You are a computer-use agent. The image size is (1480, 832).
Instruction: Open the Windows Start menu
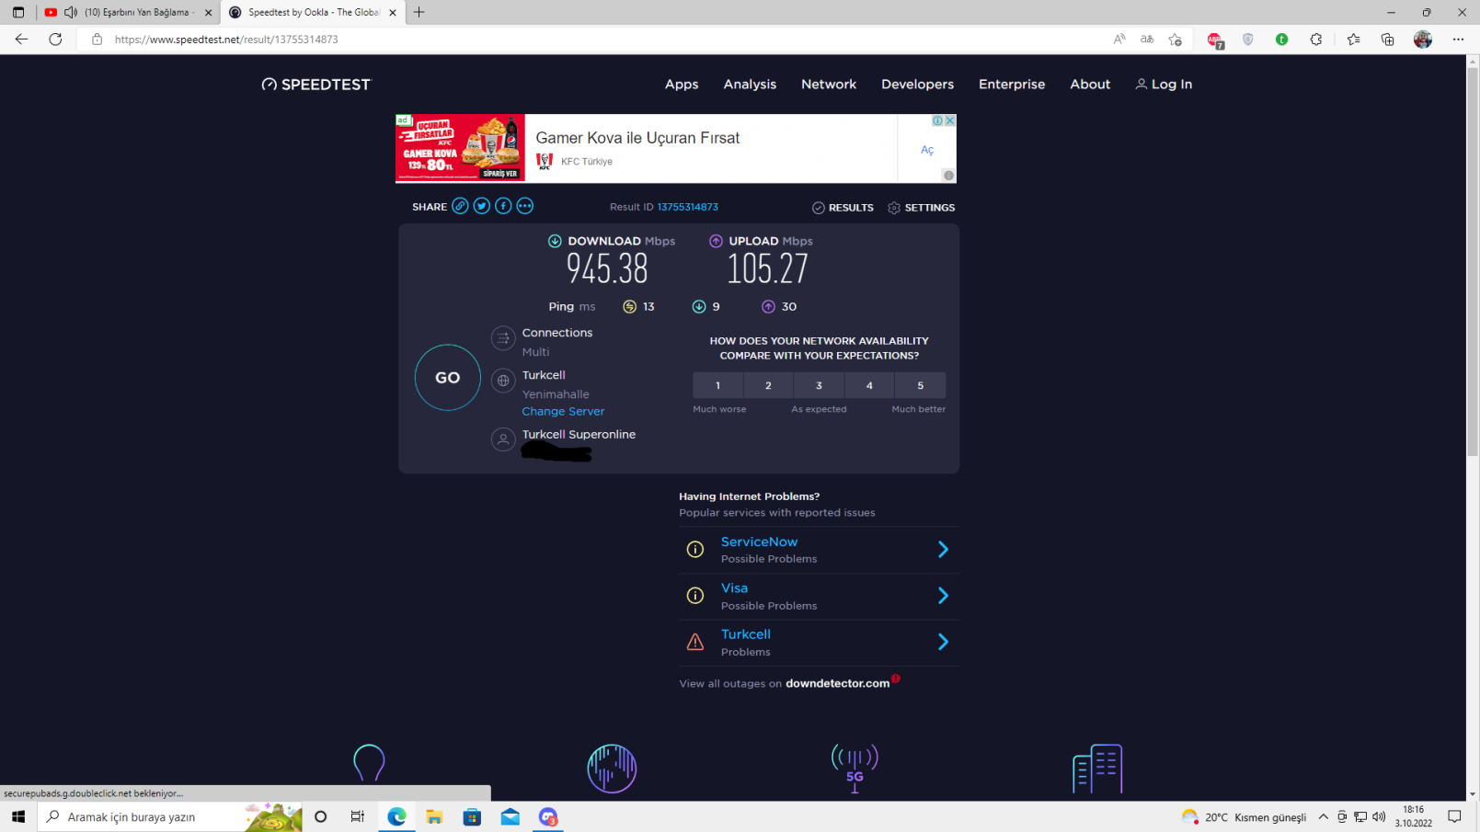18,816
